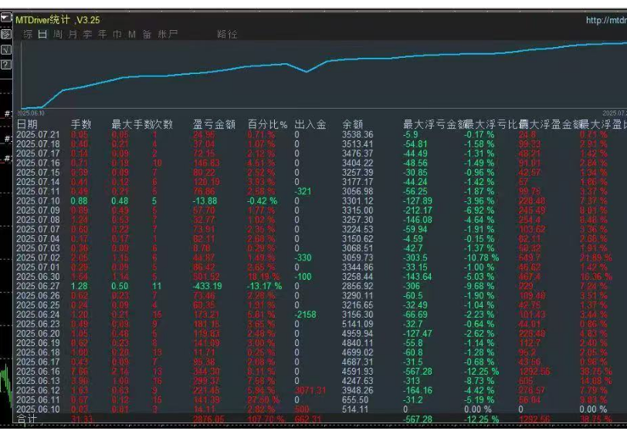This screenshot has width=627, height=441.
Task: Open the question mark help icon
Action: click(x=5, y=64)
